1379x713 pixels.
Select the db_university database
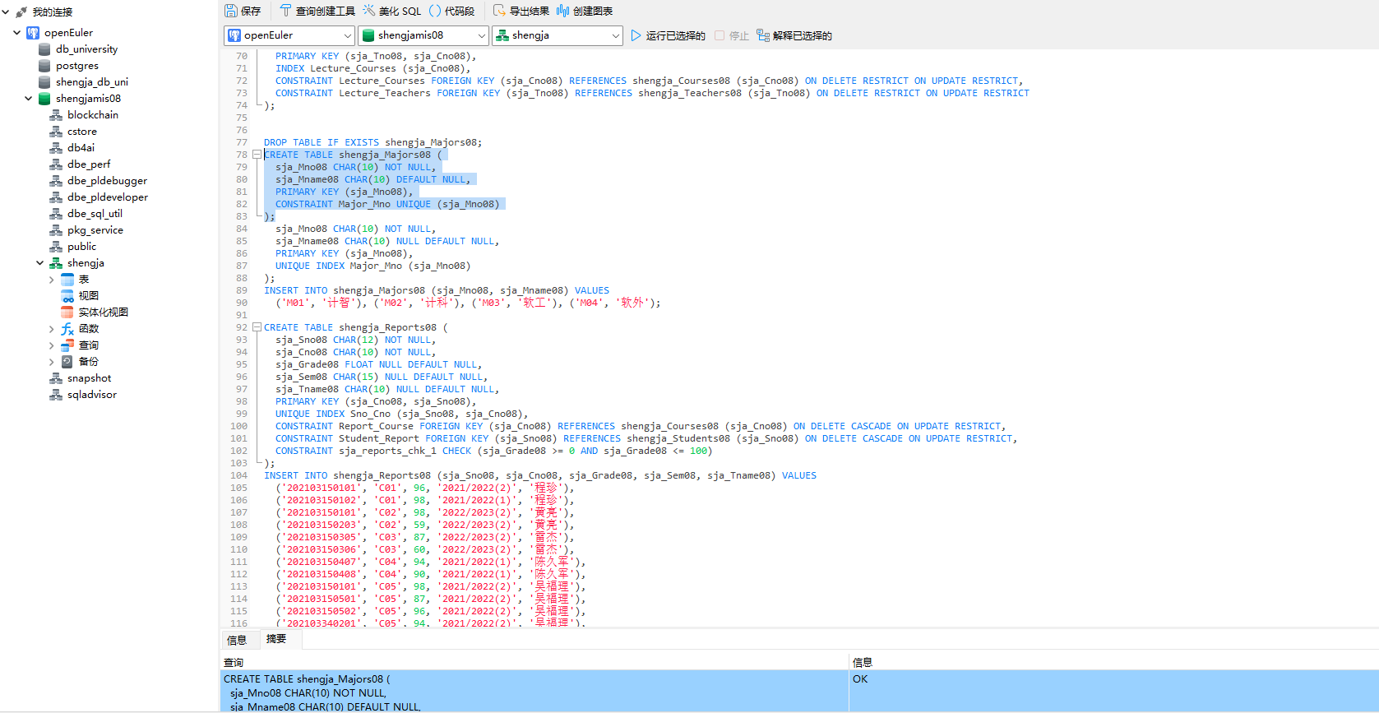(86, 49)
